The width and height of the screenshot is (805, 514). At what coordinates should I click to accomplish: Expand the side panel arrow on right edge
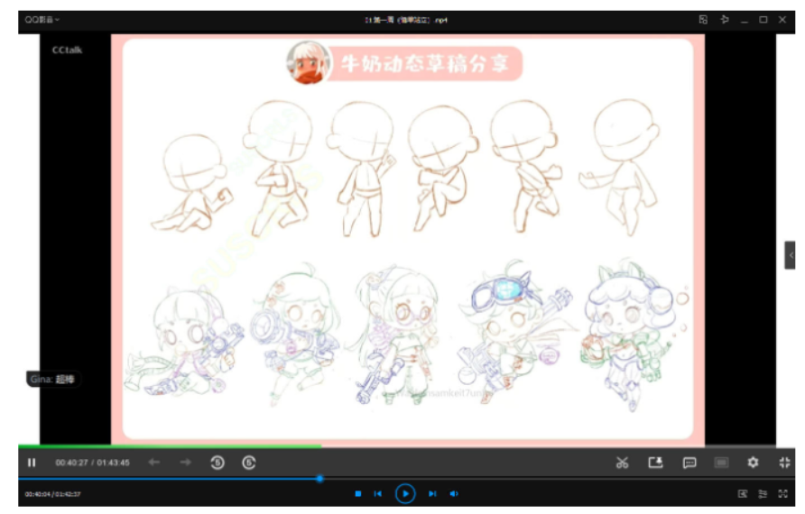(x=791, y=255)
